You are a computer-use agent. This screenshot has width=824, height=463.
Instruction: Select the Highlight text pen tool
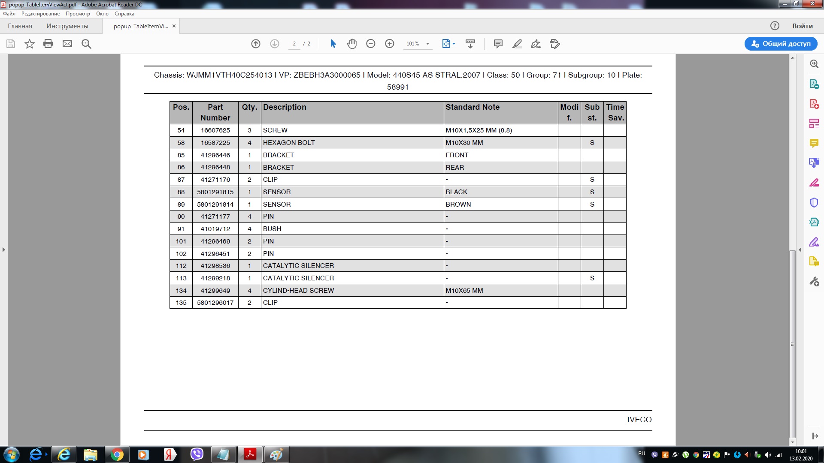pyautogui.click(x=517, y=44)
